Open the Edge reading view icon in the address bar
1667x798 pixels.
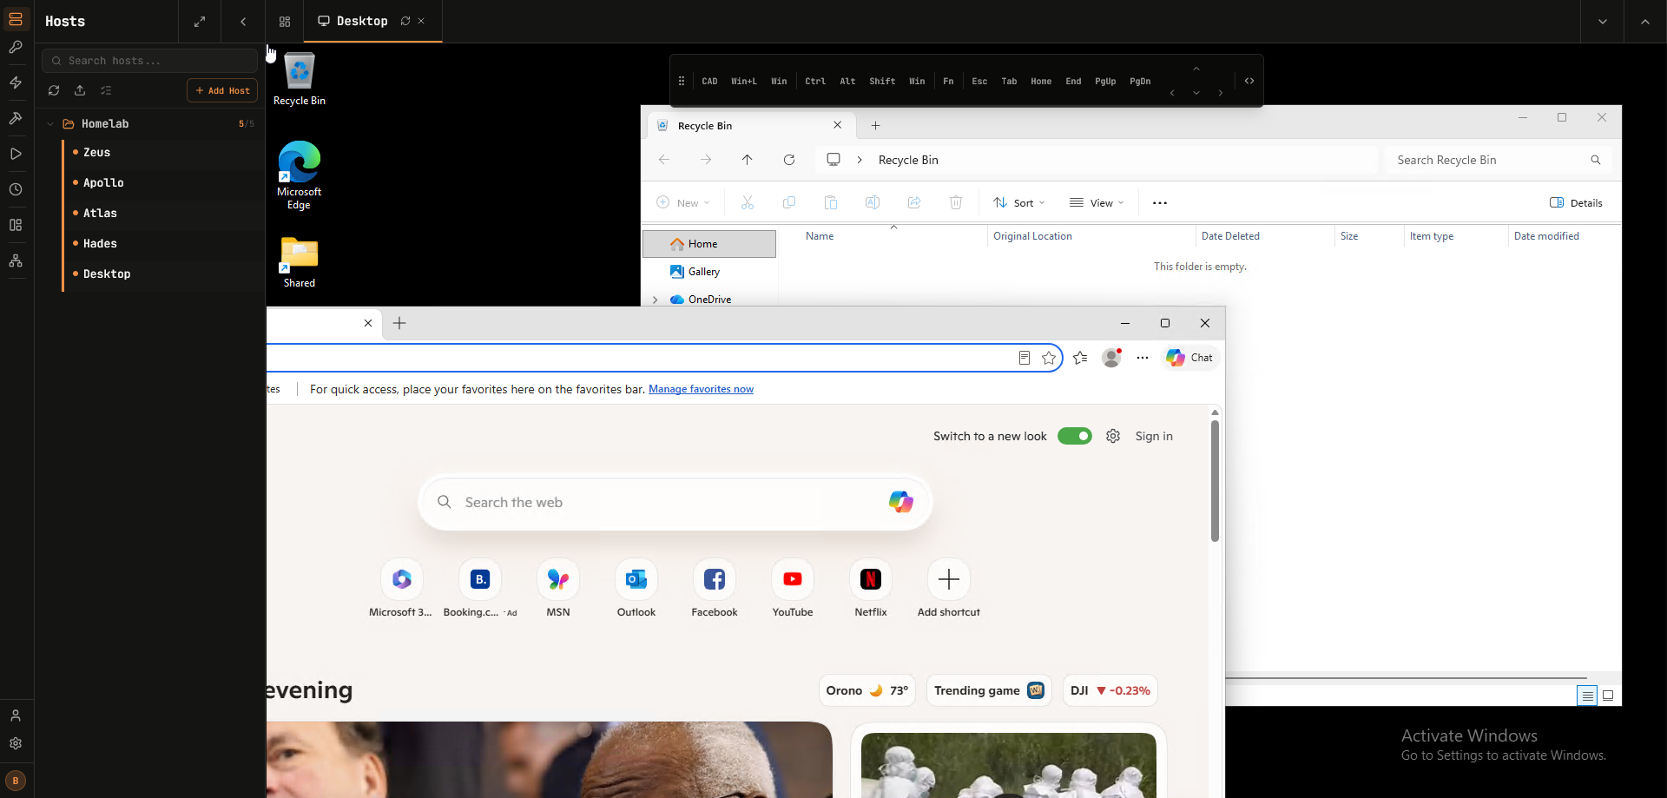click(1025, 358)
